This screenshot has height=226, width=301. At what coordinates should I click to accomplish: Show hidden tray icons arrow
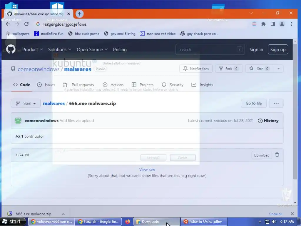(260, 222)
